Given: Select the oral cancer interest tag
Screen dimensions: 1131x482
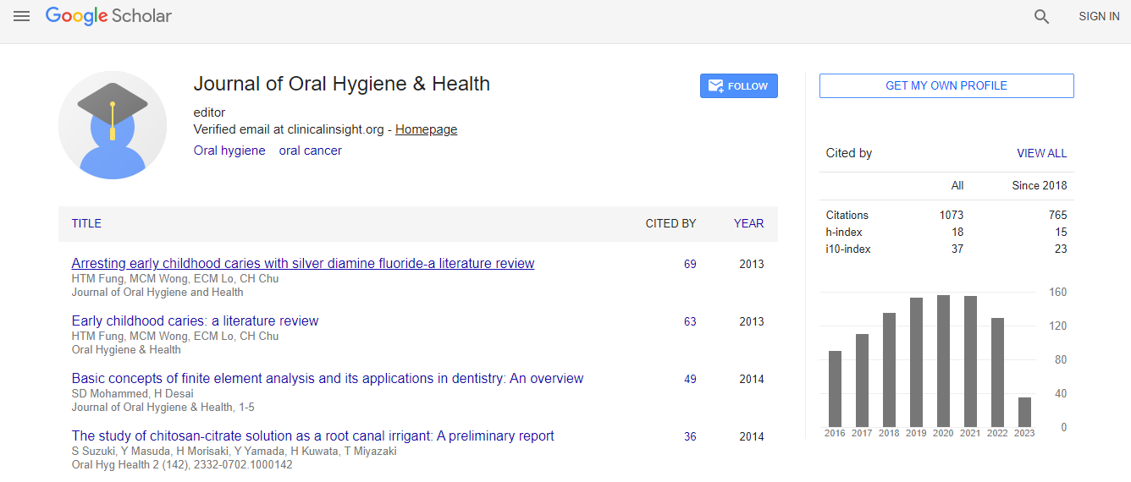Looking at the screenshot, I should click(x=311, y=151).
